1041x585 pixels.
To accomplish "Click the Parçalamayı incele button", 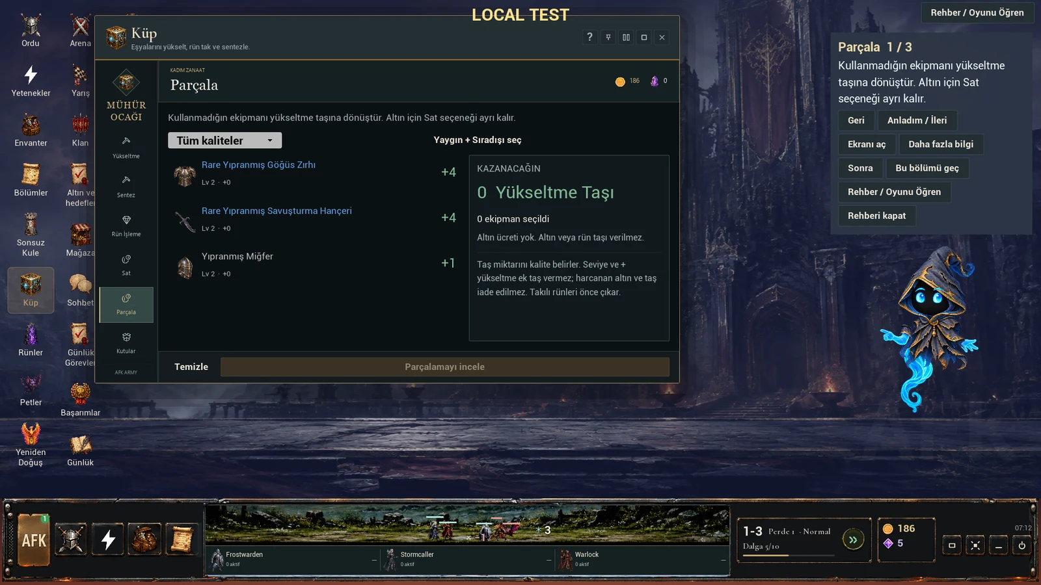I will pyautogui.click(x=445, y=367).
